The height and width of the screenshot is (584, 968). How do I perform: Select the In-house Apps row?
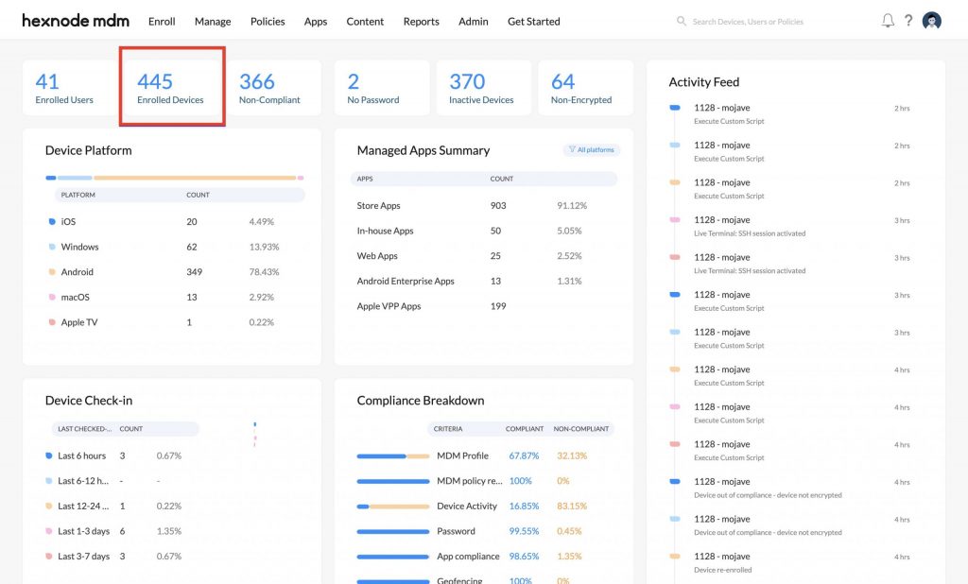pyautogui.click(x=484, y=231)
